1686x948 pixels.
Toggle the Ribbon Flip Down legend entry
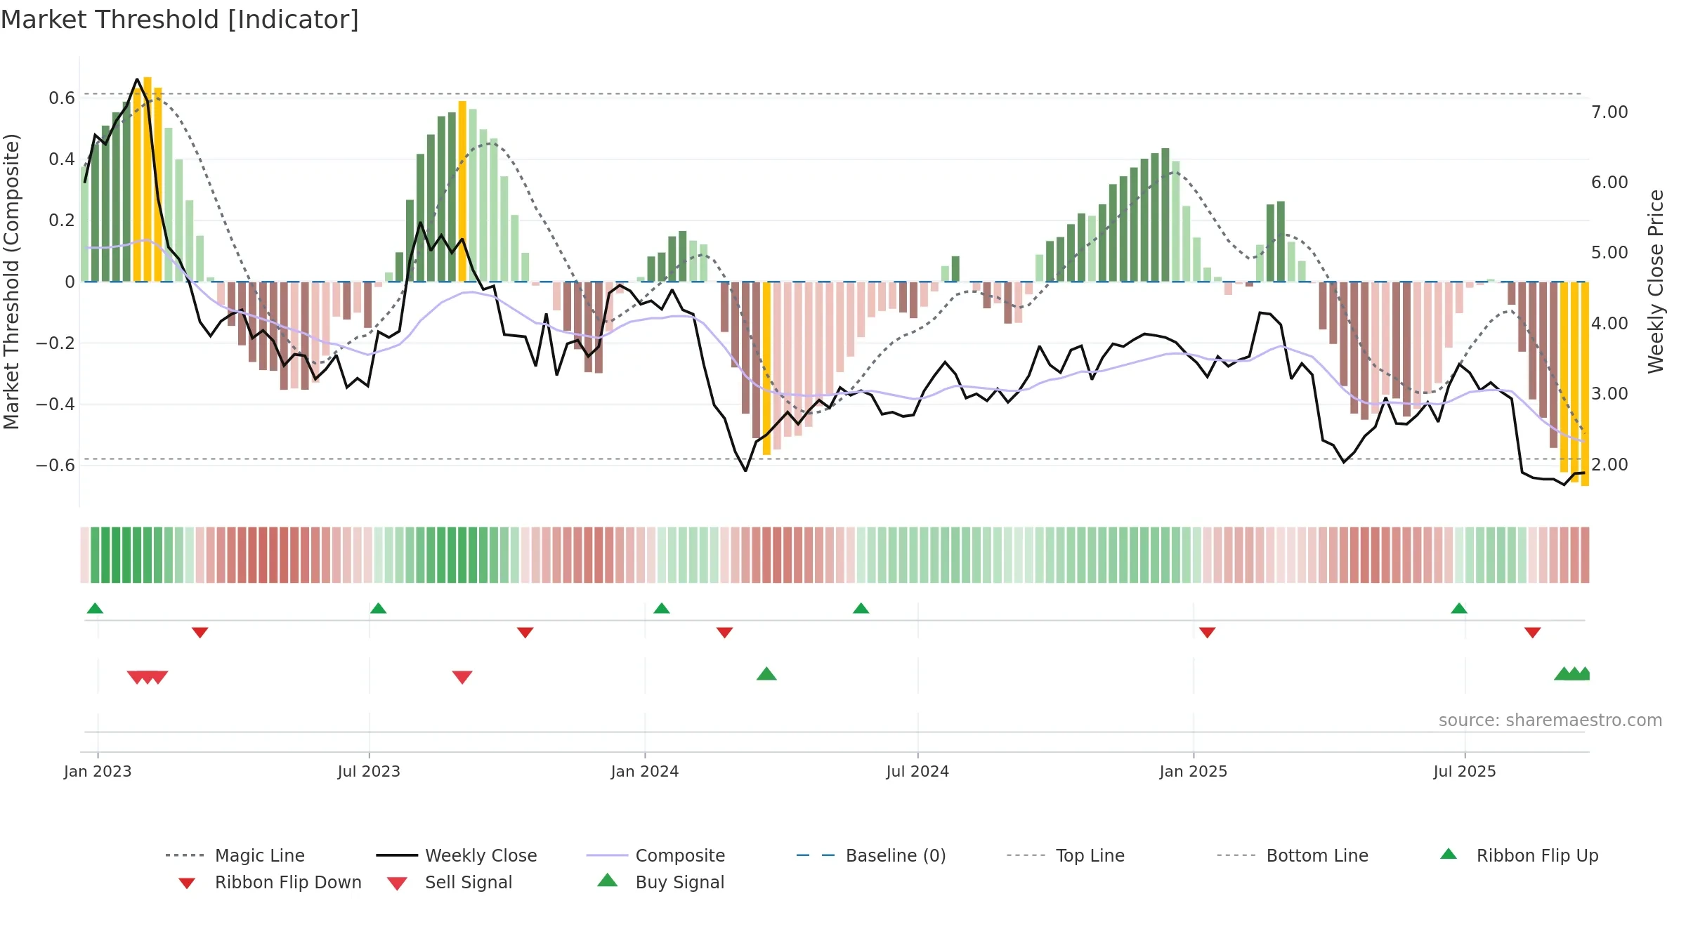click(269, 882)
